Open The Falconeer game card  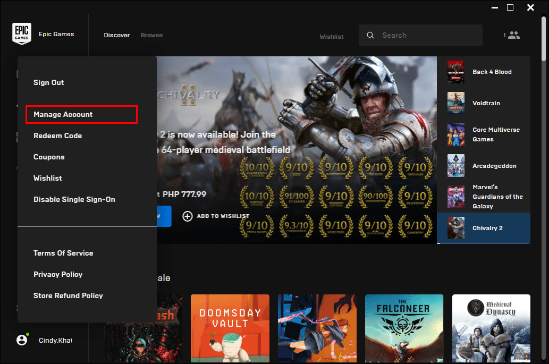coord(404,328)
